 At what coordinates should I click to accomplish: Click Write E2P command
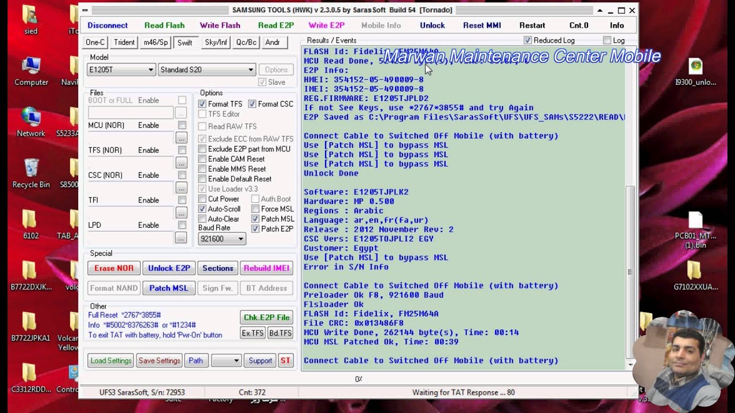[x=326, y=25]
